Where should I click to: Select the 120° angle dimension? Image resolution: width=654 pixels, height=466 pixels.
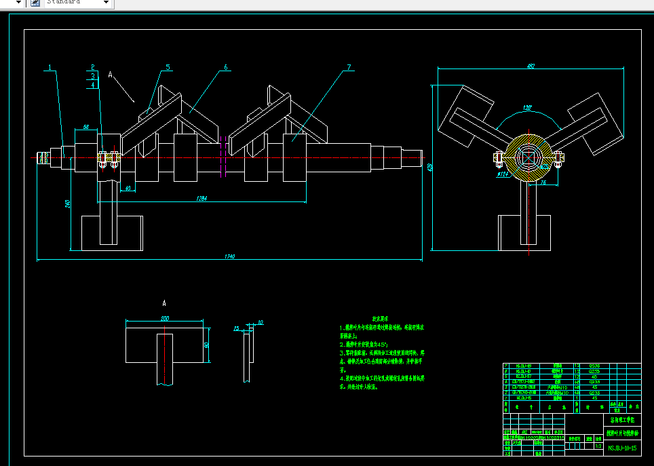coord(528,108)
